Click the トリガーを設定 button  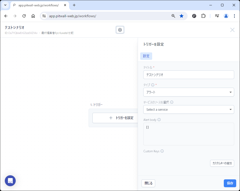122,118
